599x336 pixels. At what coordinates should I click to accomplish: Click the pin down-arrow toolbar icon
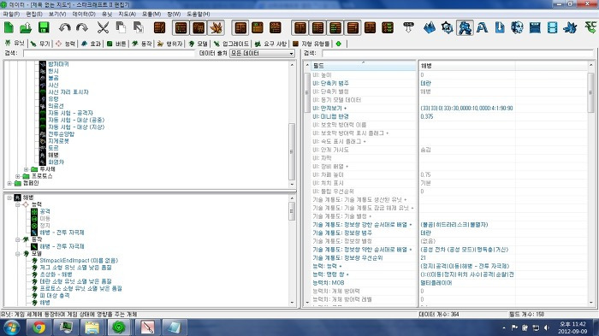click(x=408, y=28)
